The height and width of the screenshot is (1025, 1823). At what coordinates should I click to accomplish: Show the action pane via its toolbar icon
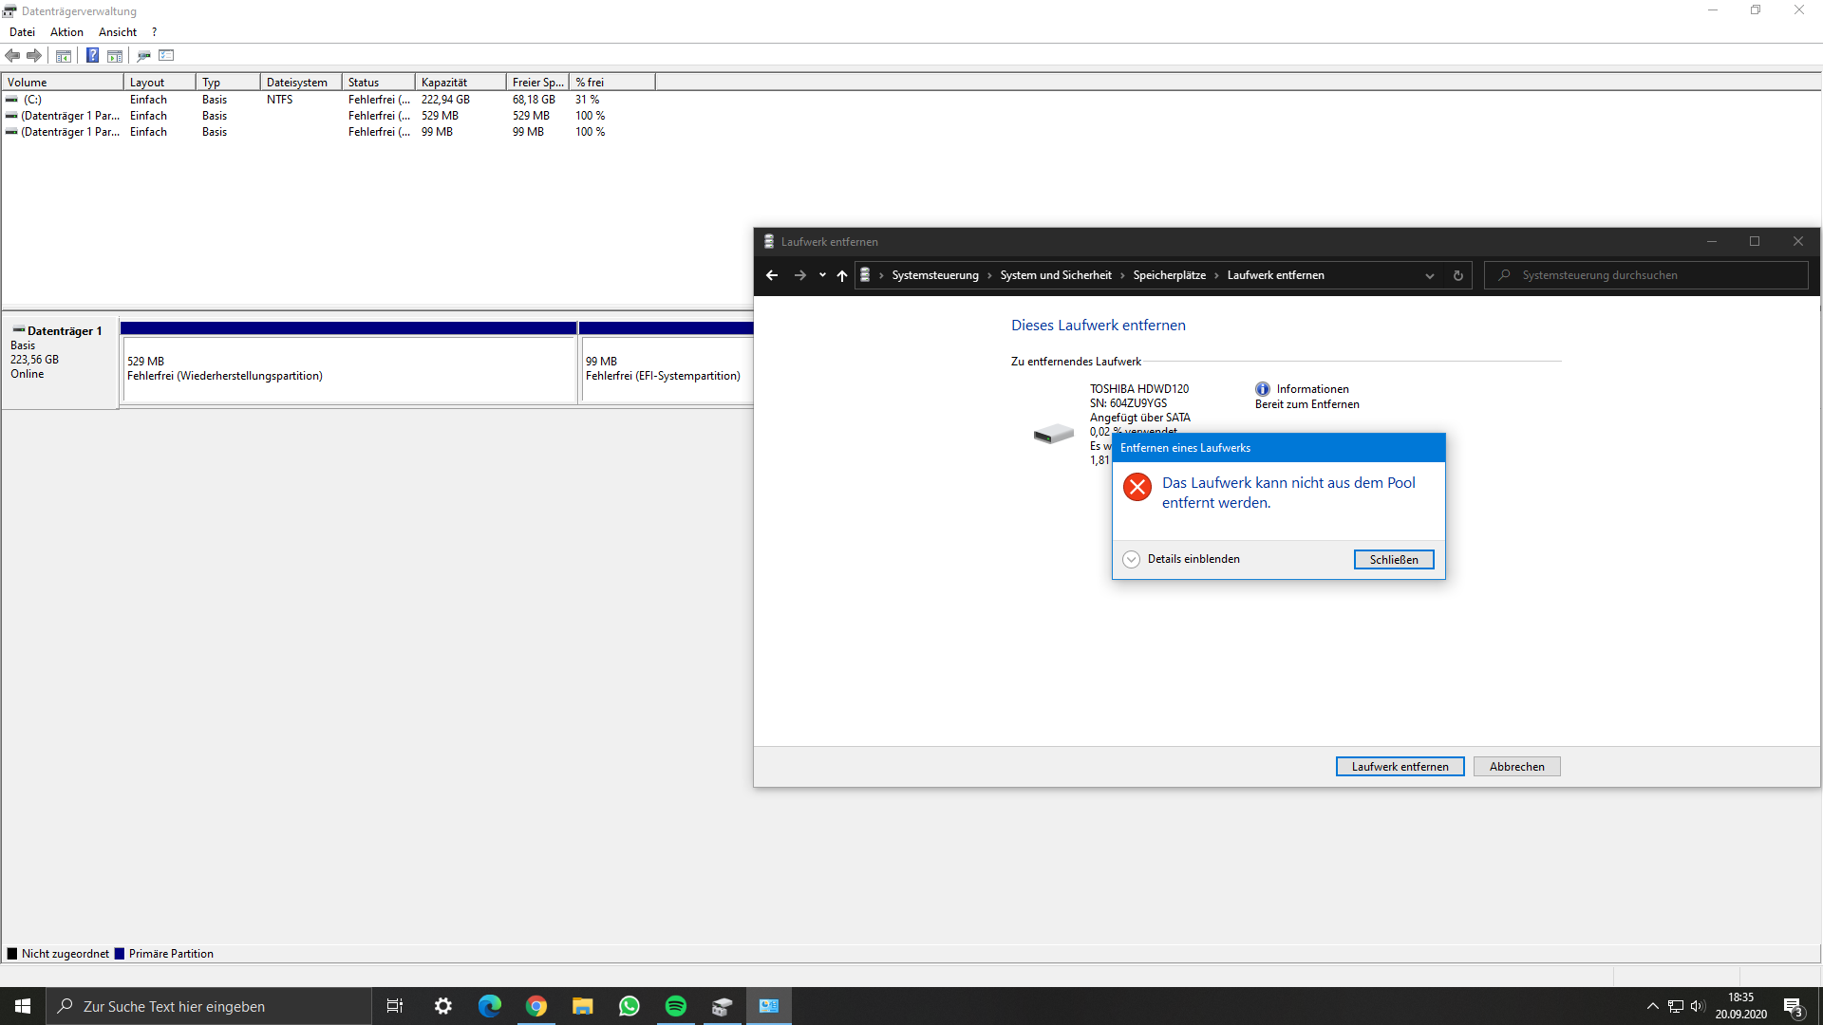click(114, 55)
